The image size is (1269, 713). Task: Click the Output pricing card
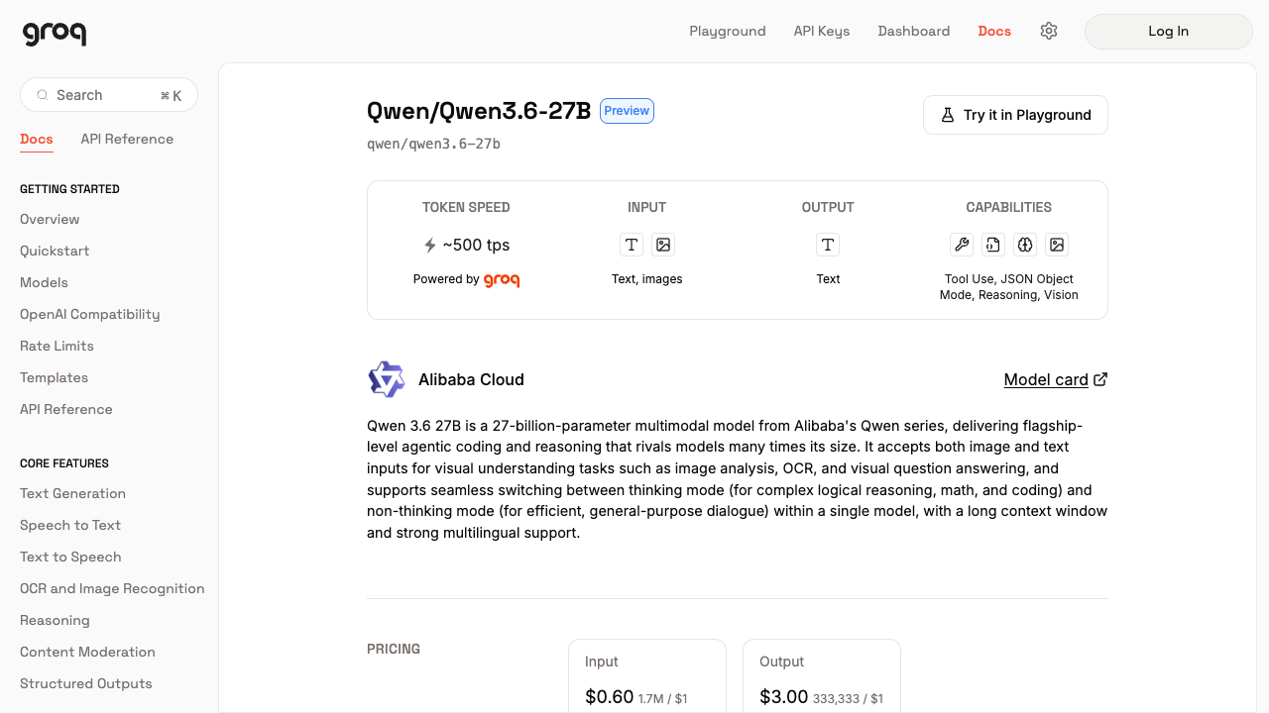(x=822, y=675)
